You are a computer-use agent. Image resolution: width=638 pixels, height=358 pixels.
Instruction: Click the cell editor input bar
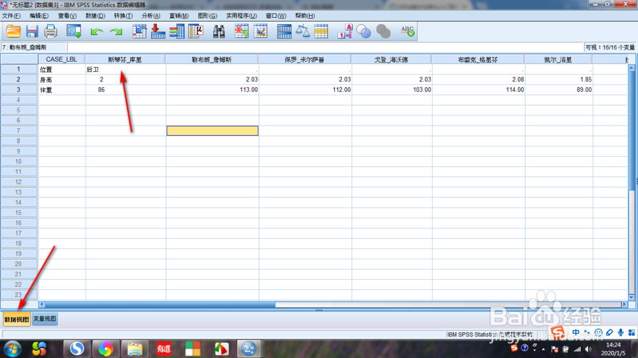[x=325, y=48]
